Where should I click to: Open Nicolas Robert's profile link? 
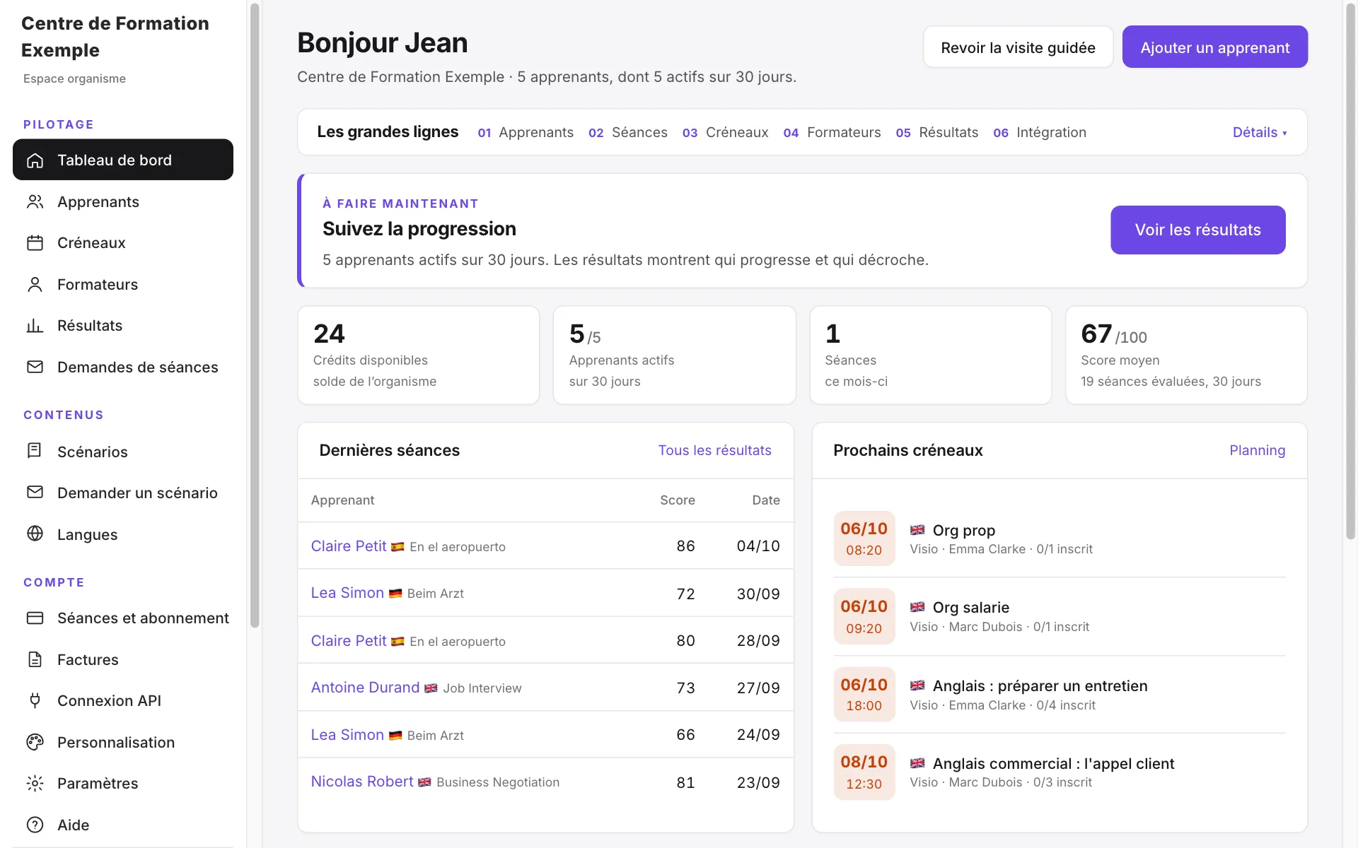(362, 781)
